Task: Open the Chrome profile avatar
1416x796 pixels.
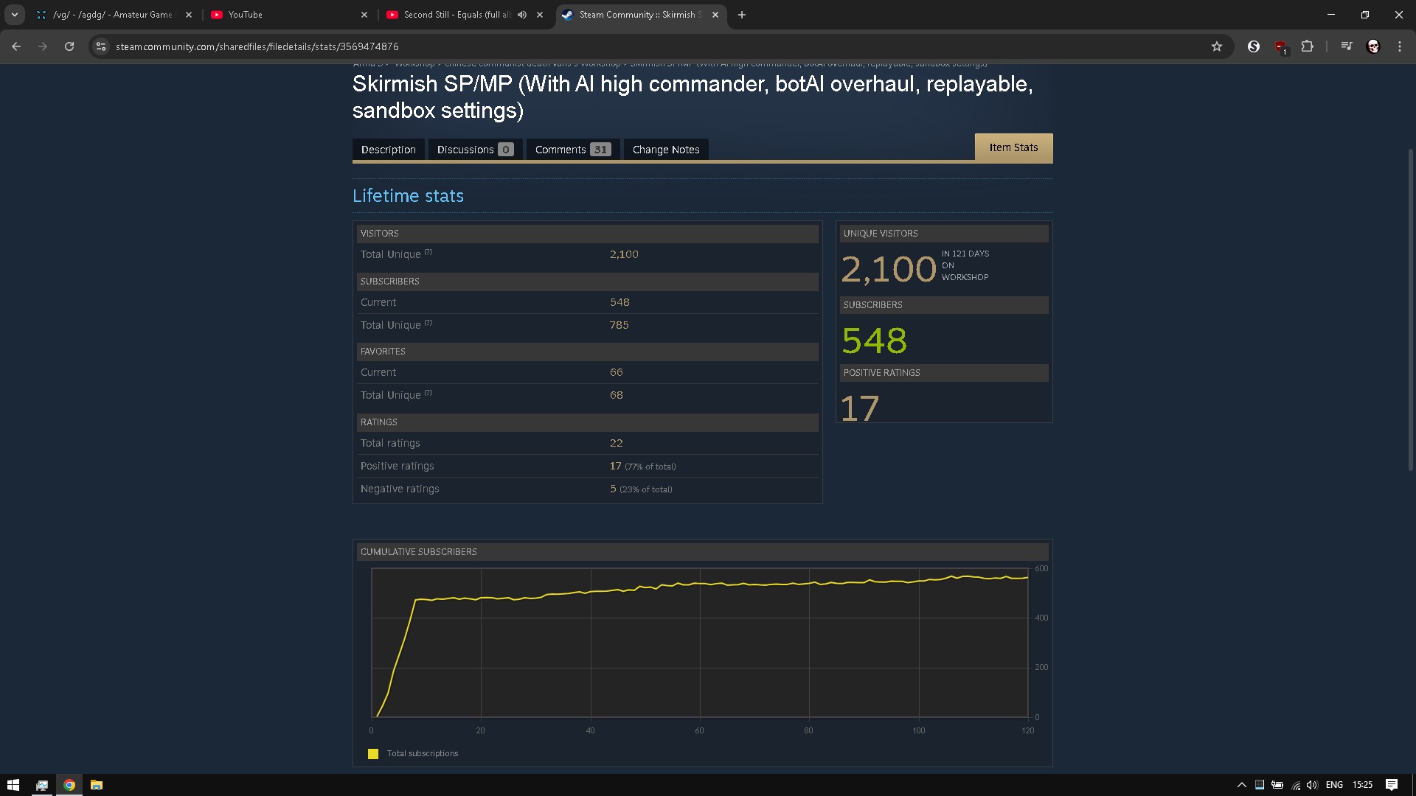Action: [x=1373, y=46]
